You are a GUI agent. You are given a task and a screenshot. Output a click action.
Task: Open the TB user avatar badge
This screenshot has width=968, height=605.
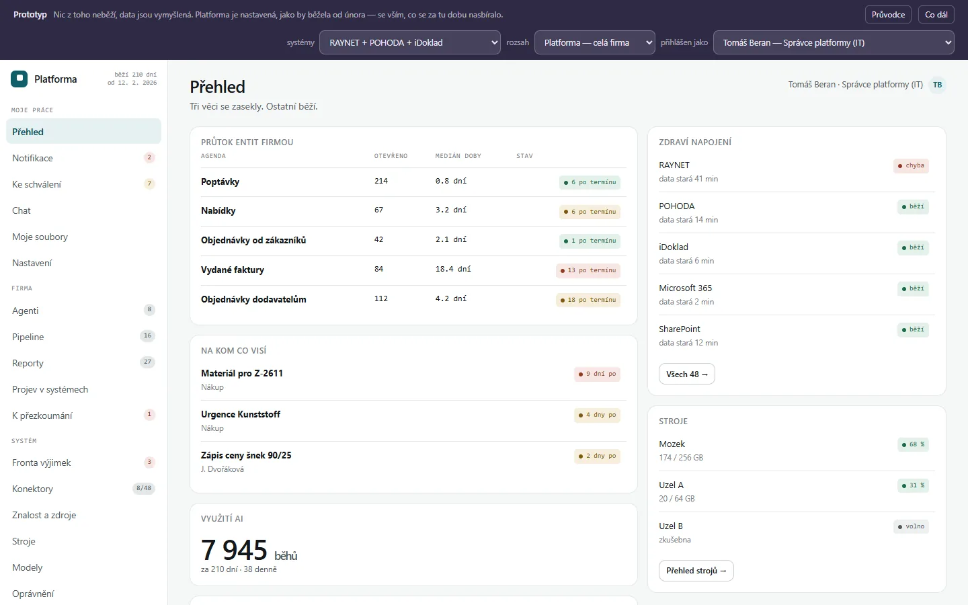(x=937, y=85)
